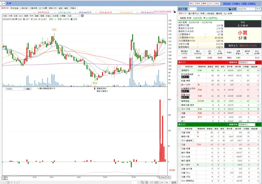Toggle the 外資 indicator button
The height and width of the screenshot is (184, 262).
coord(10,16)
